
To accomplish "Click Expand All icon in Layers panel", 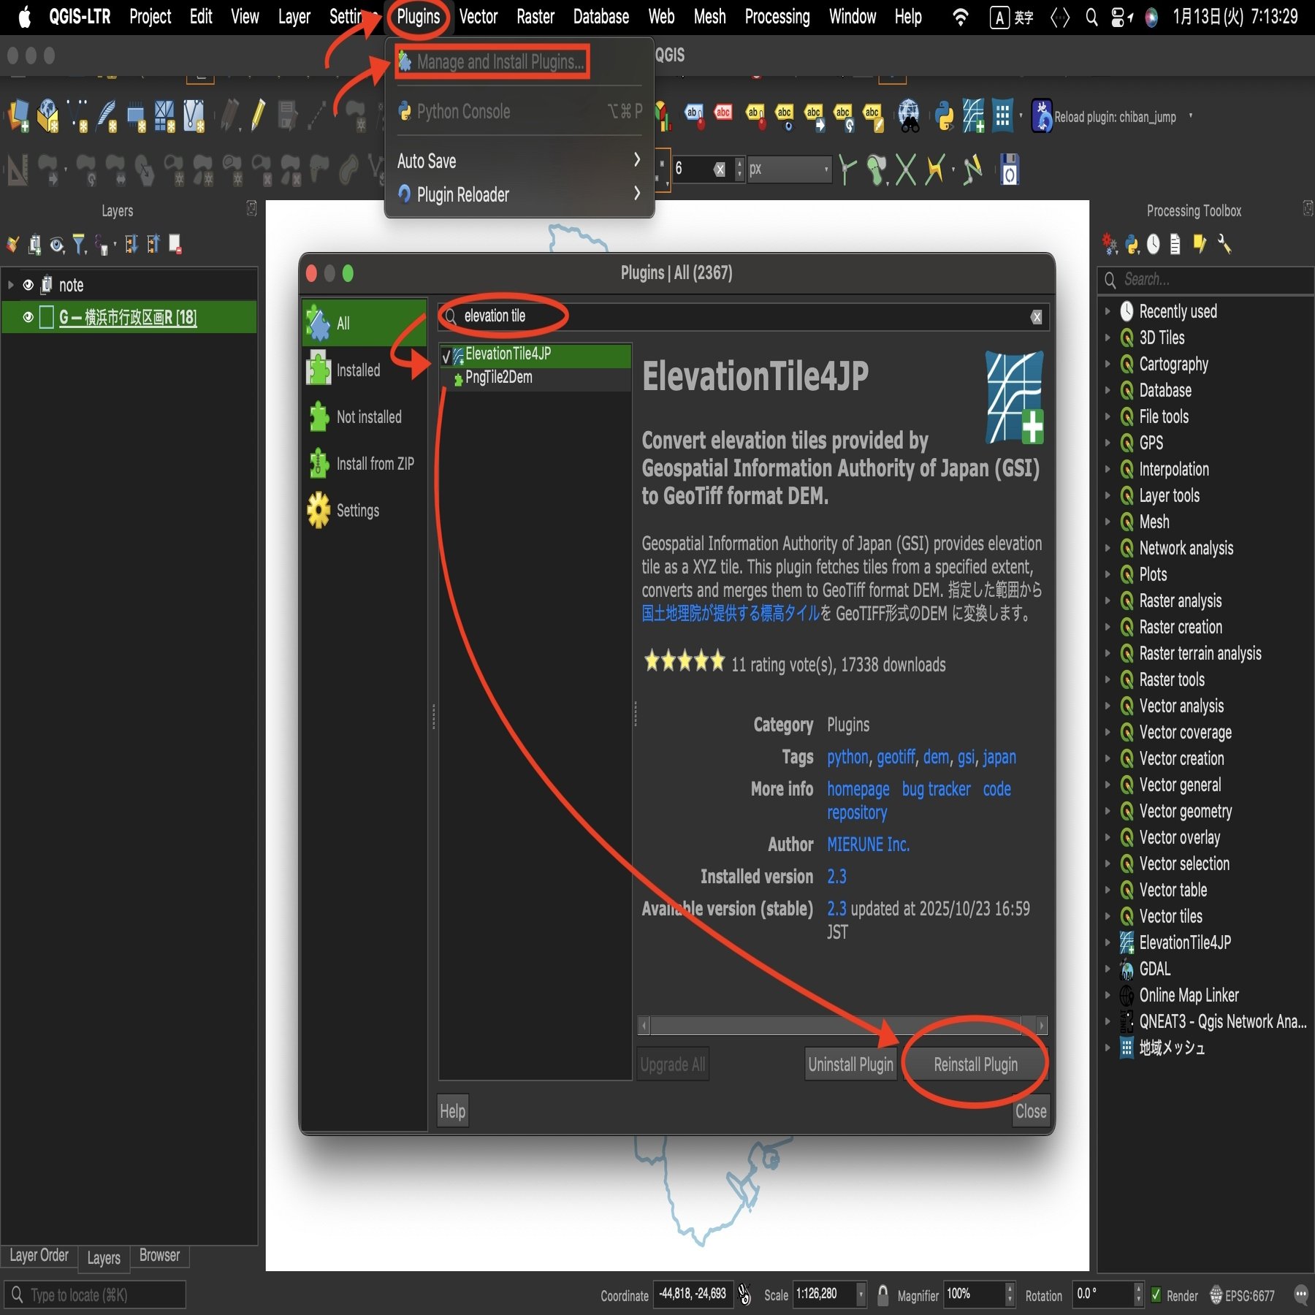I will [x=131, y=244].
